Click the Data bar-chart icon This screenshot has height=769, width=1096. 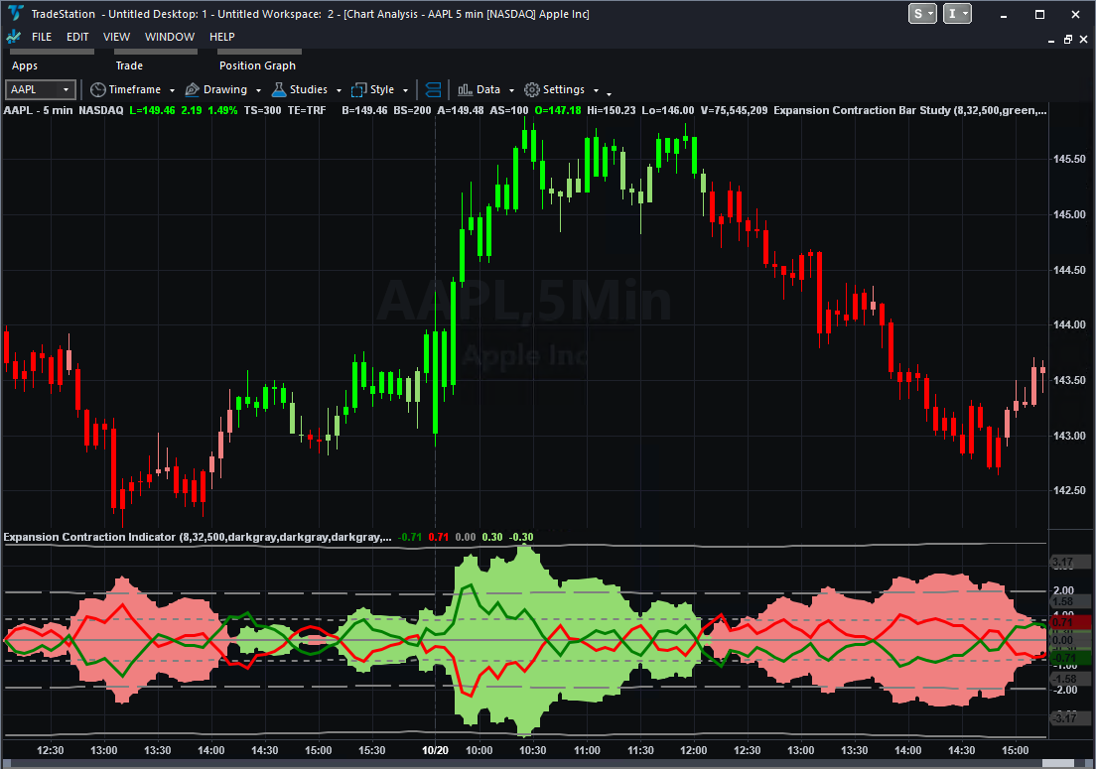[465, 89]
